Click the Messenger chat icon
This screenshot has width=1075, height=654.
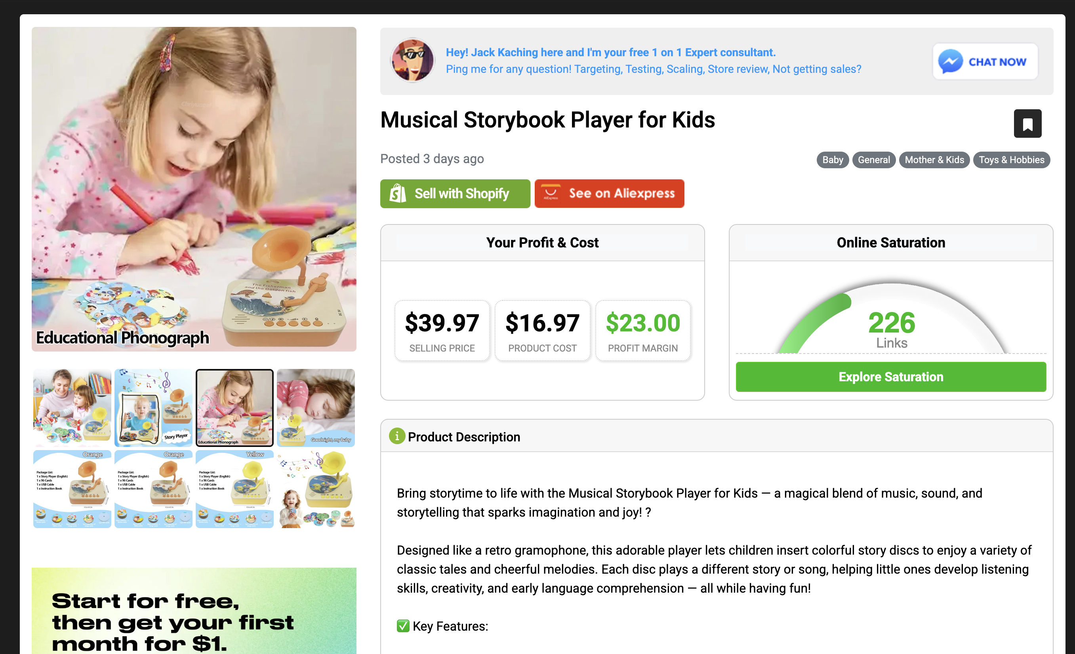pos(950,61)
